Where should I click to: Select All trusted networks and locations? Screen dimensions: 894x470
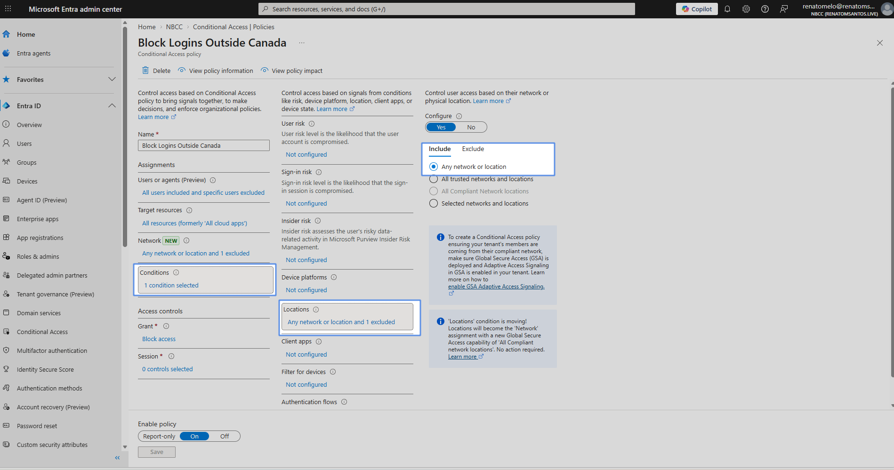[x=434, y=179]
